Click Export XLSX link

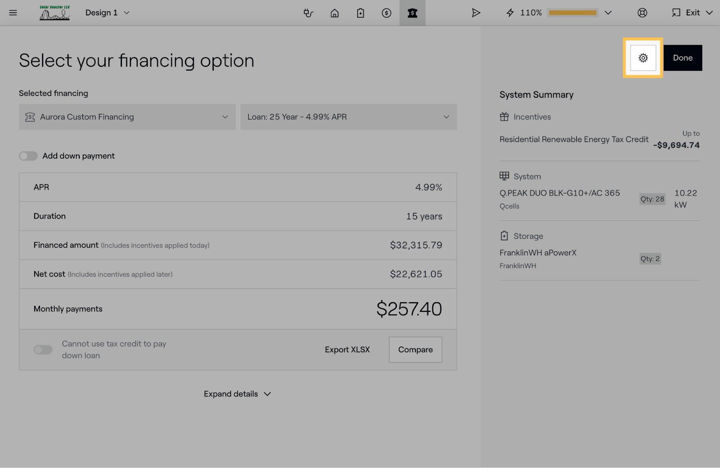tap(347, 350)
